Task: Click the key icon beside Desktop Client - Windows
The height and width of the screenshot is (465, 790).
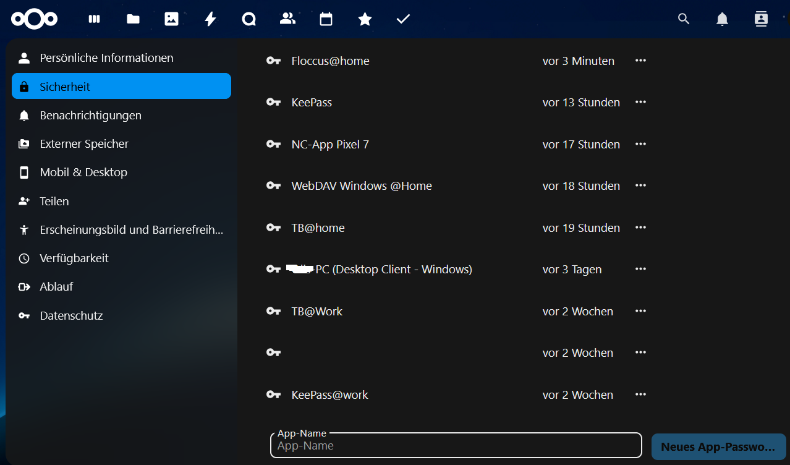Action: click(x=273, y=269)
